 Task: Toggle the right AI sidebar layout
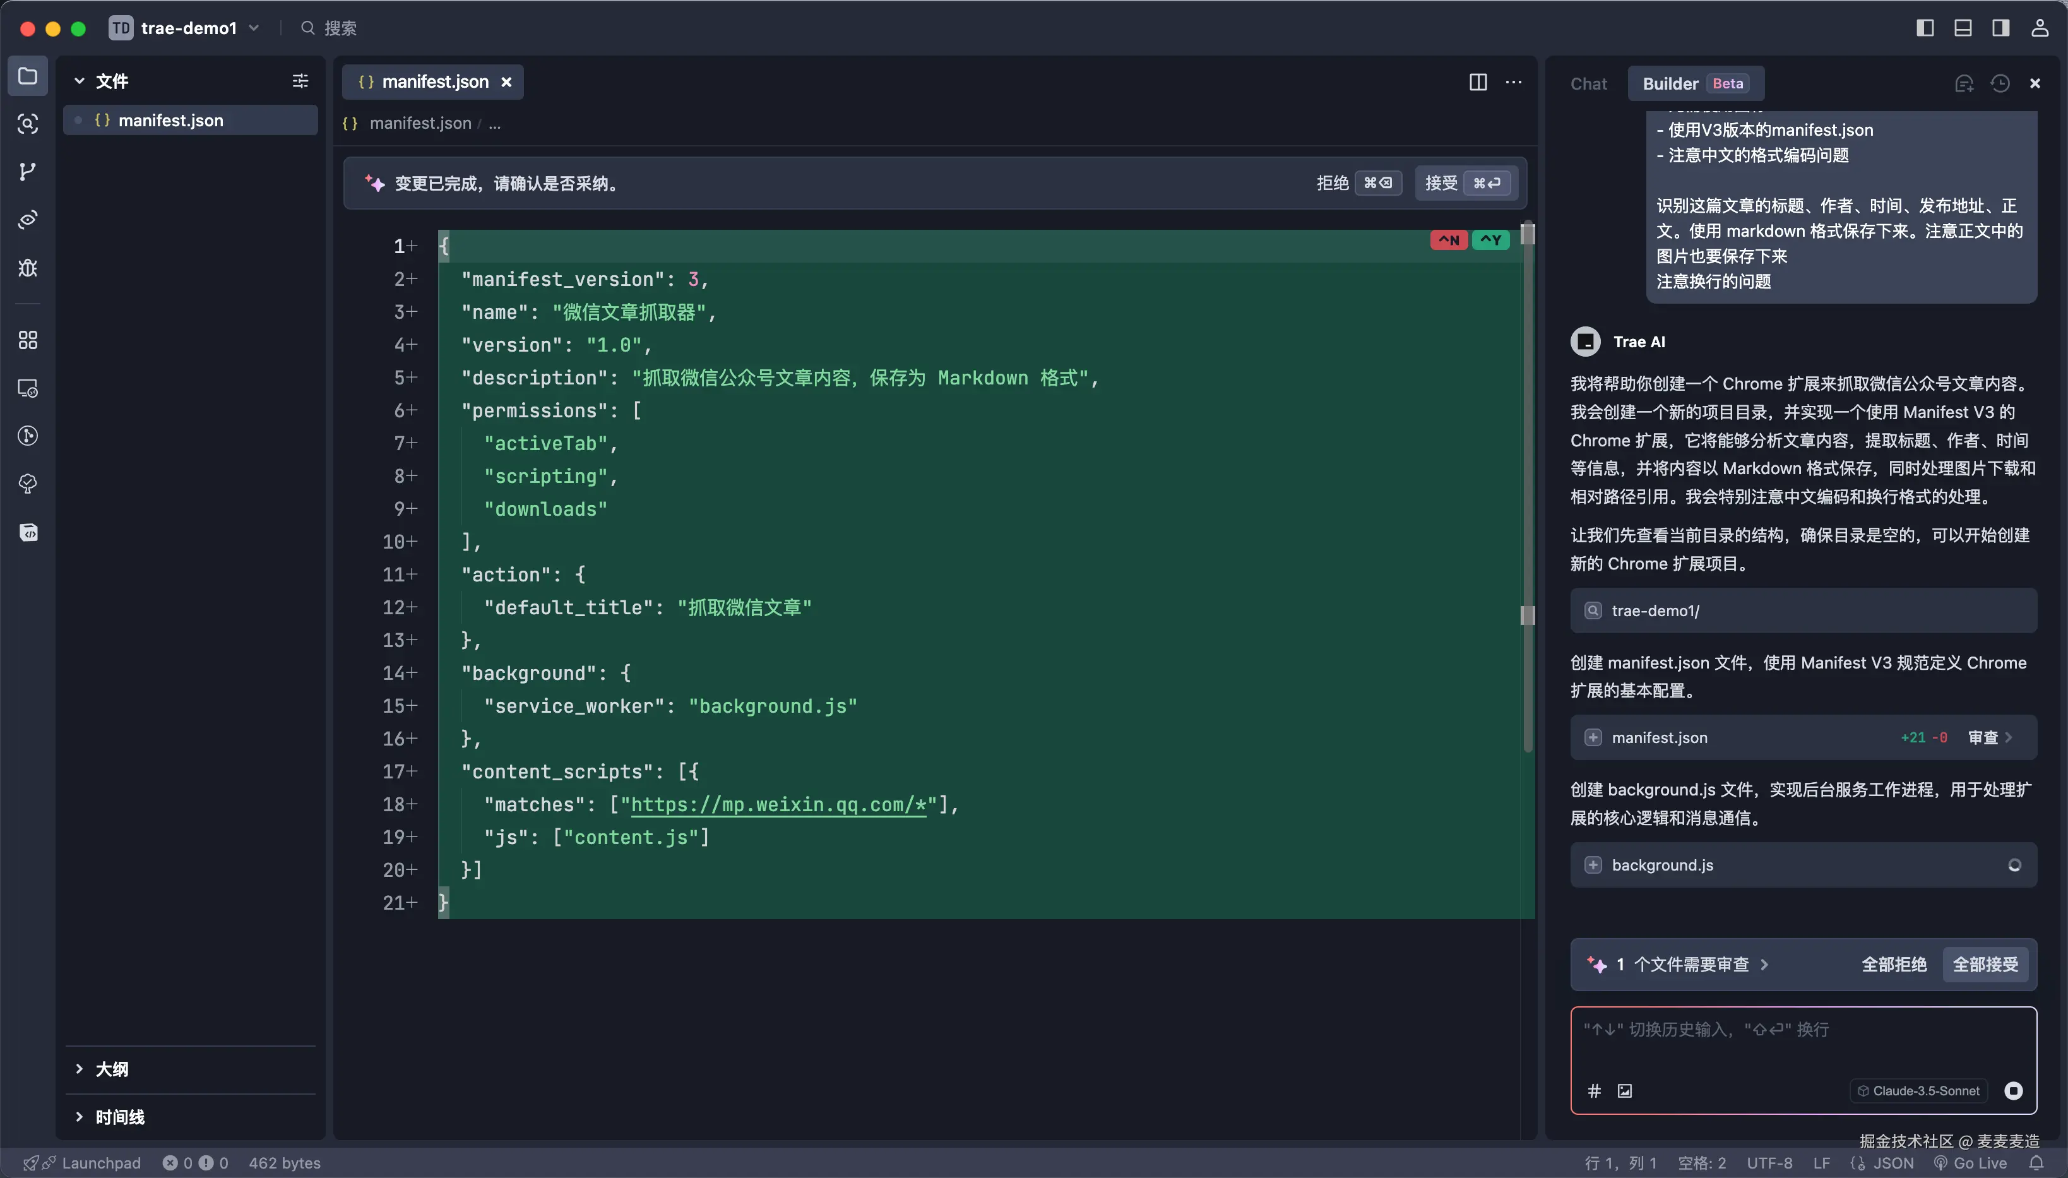point(2001,28)
